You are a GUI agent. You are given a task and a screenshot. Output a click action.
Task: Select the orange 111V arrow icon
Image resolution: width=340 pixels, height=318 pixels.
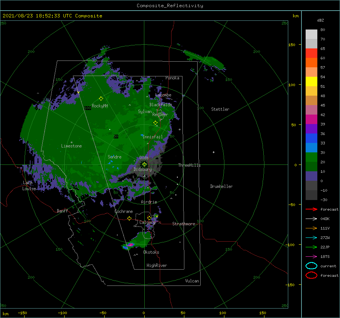311,228
